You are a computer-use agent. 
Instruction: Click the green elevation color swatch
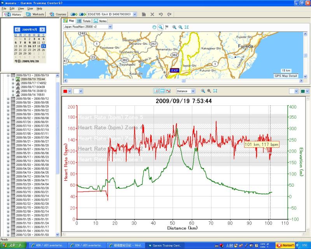point(303,91)
